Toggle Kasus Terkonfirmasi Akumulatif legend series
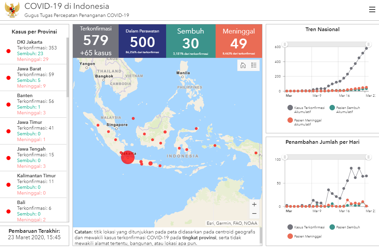The width and height of the screenshot is (379, 247). tap(290, 108)
